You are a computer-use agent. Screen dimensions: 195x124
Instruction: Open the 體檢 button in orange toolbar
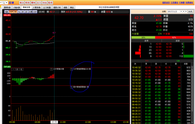pyautogui.click(x=33, y=3)
